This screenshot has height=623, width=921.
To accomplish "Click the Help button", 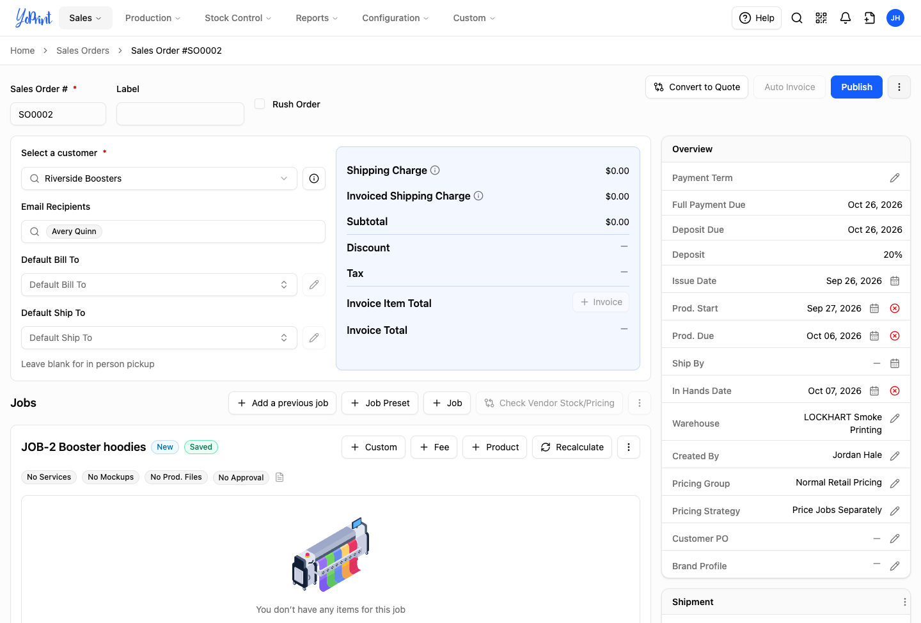I will pos(757,18).
